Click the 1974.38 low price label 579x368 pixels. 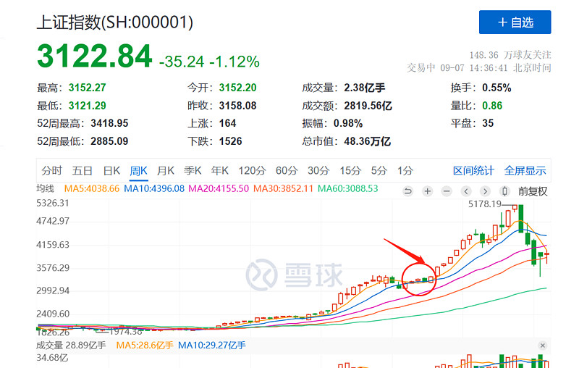pyautogui.click(x=126, y=332)
